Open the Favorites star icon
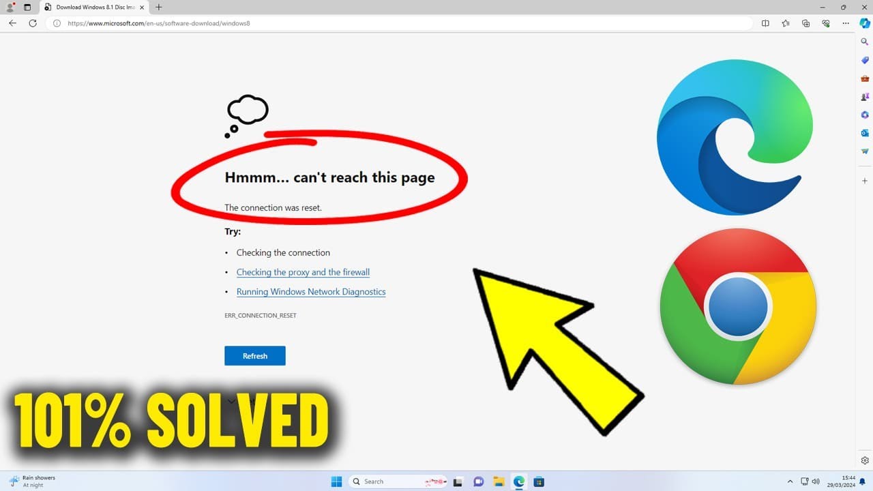873x491 pixels. pos(786,23)
